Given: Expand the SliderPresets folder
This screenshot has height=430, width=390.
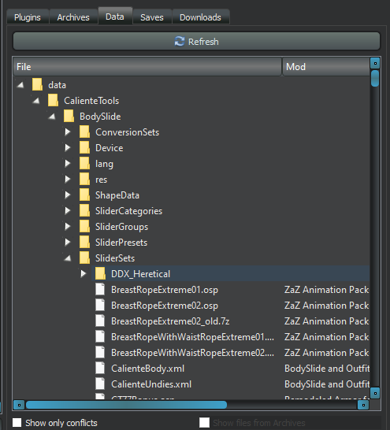Looking at the screenshot, I should (x=68, y=243).
